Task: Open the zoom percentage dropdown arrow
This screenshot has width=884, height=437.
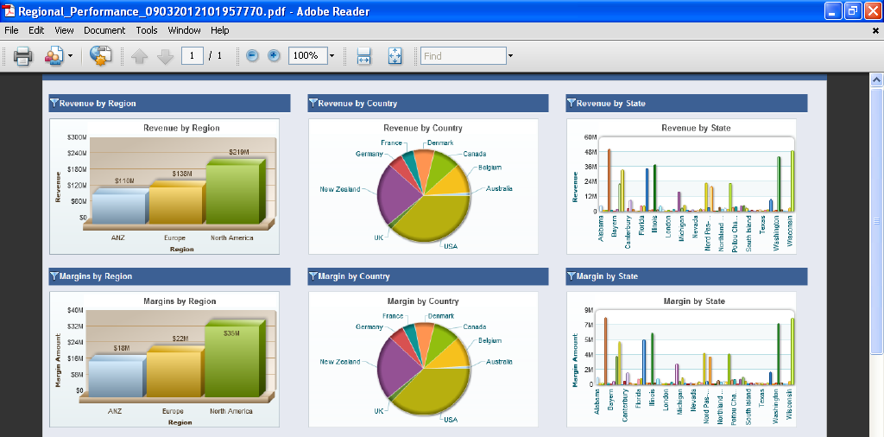Action: [x=332, y=56]
